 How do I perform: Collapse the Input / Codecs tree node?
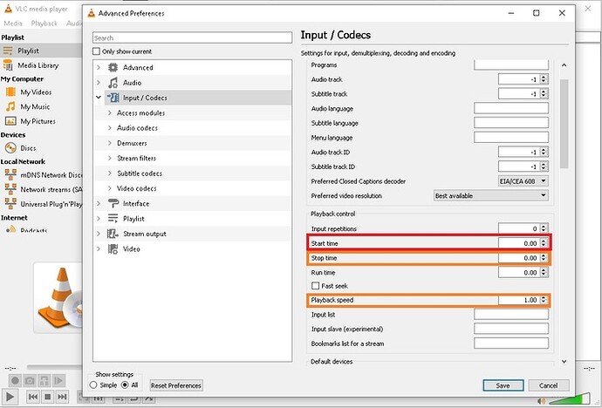(99, 98)
